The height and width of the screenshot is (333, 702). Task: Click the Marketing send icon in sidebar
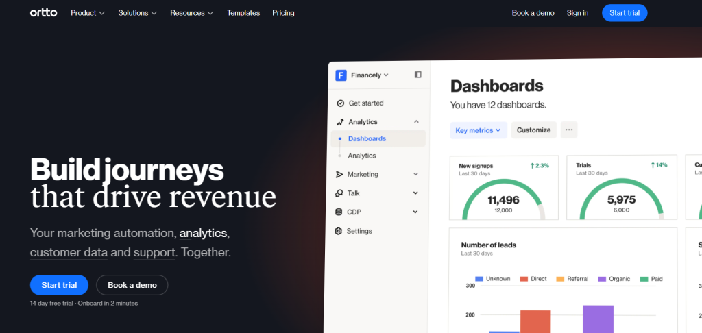coord(339,175)
